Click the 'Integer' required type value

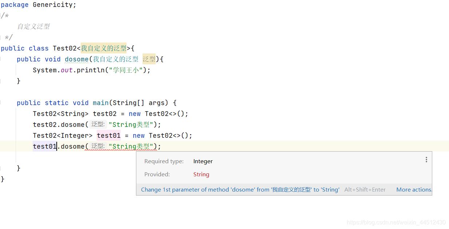point(203,161)
